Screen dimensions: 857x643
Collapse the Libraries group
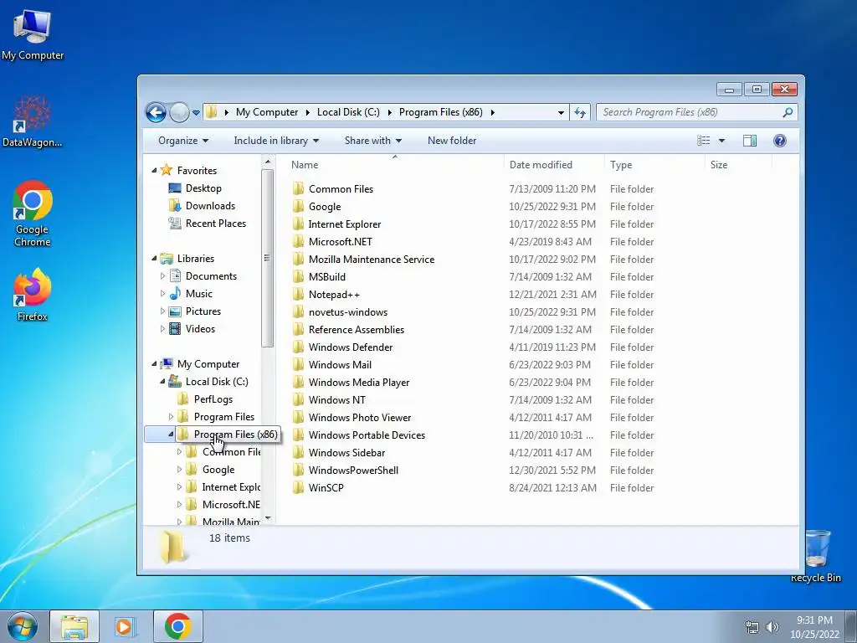[x=154, y=258]
